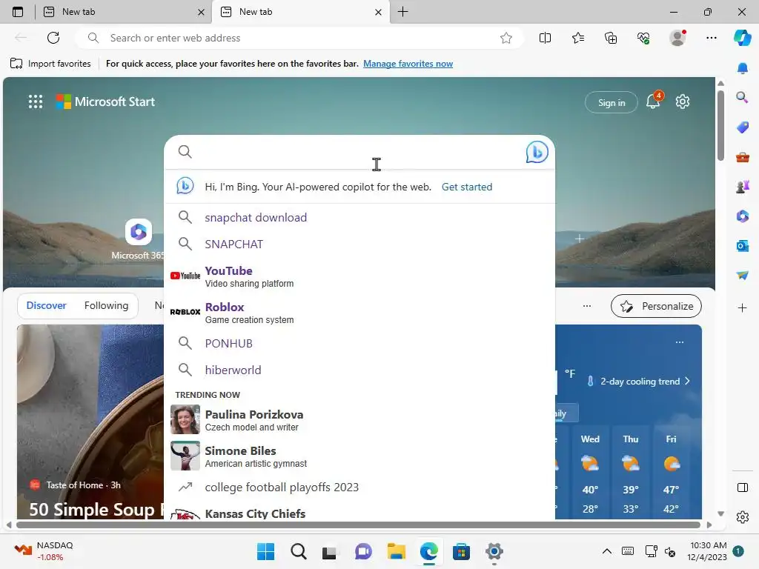Open taskbar Search magnifier
The image size is (759, 569).
[x=298, y=551]
